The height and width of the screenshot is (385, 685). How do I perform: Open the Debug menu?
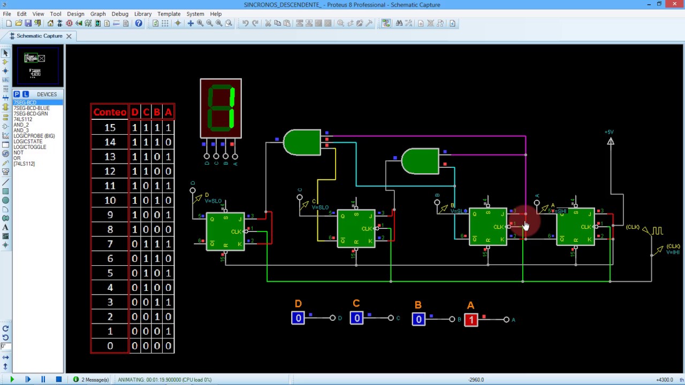(120, 14)
